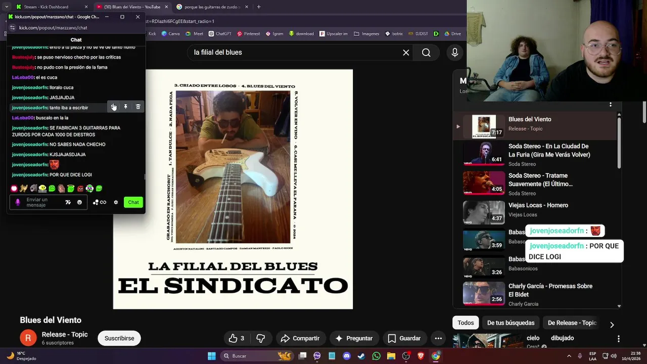
Task: Click the Preguntar button
Action: 354,338
